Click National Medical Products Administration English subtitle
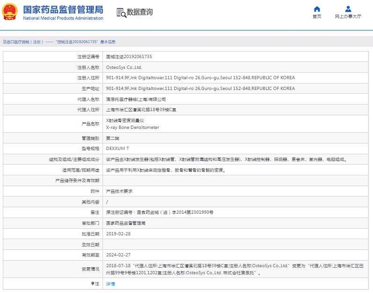Screen dimensions: 373x293 point(63,18)
